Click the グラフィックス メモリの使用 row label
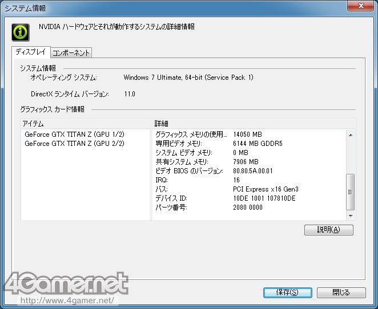The width and height of the screenshot is (378, 309). click(x=191, y=135)
